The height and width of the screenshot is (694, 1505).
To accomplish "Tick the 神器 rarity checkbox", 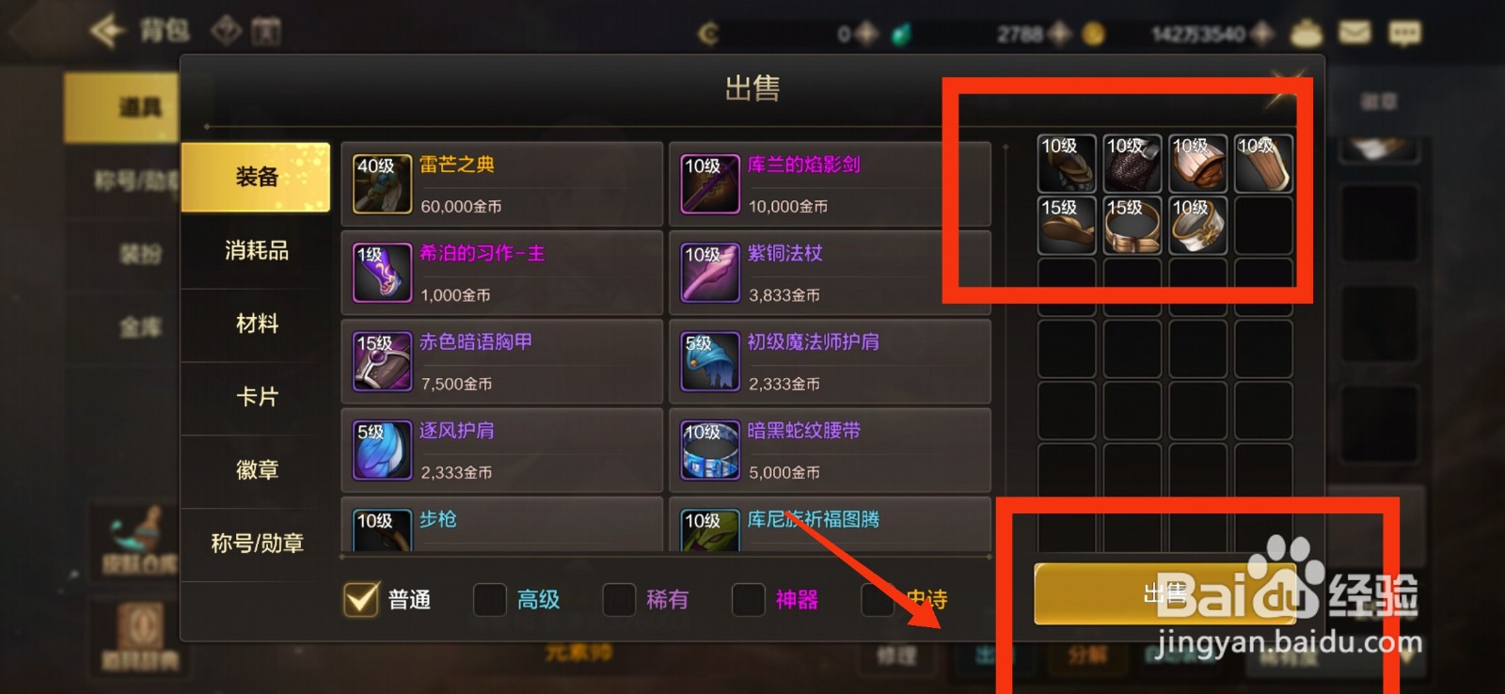I will click(748, 599).
